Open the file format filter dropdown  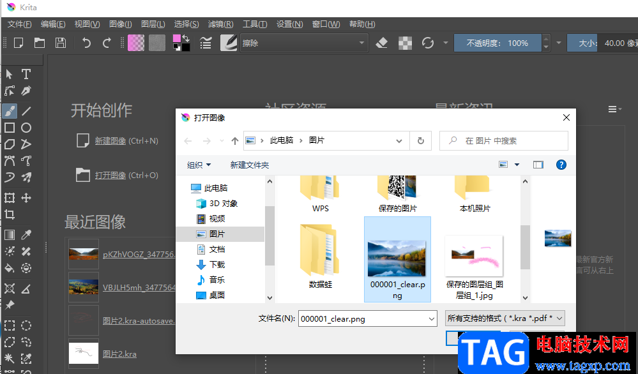coord(505,318)
